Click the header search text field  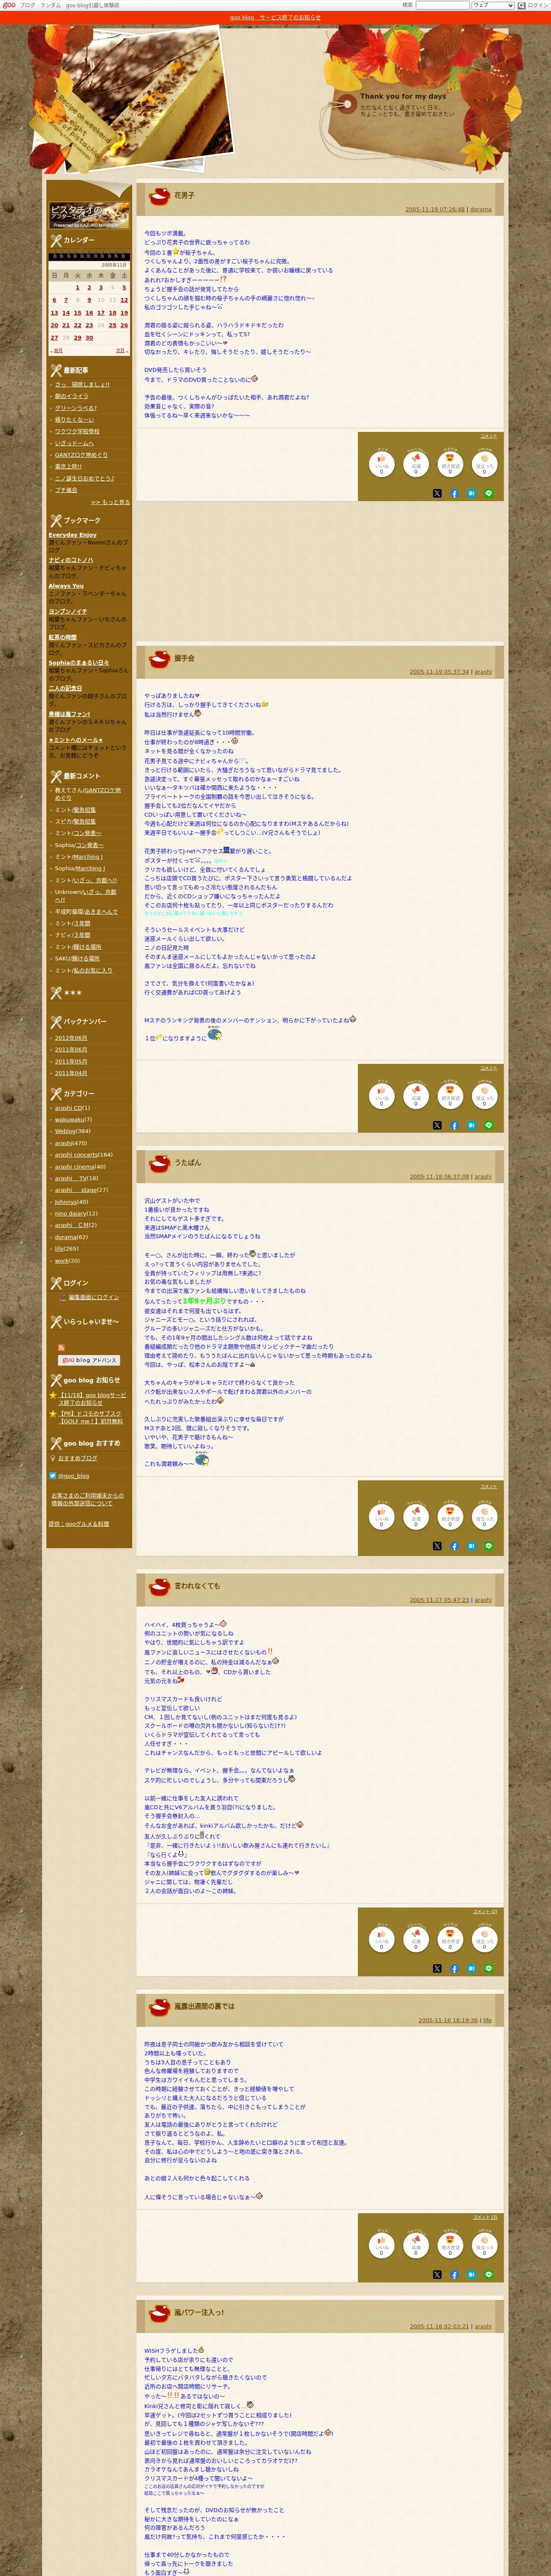coord(442,5)
